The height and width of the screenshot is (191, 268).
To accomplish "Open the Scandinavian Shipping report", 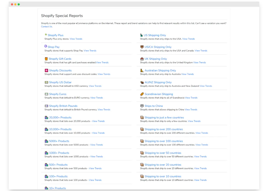I will (159, 94).
